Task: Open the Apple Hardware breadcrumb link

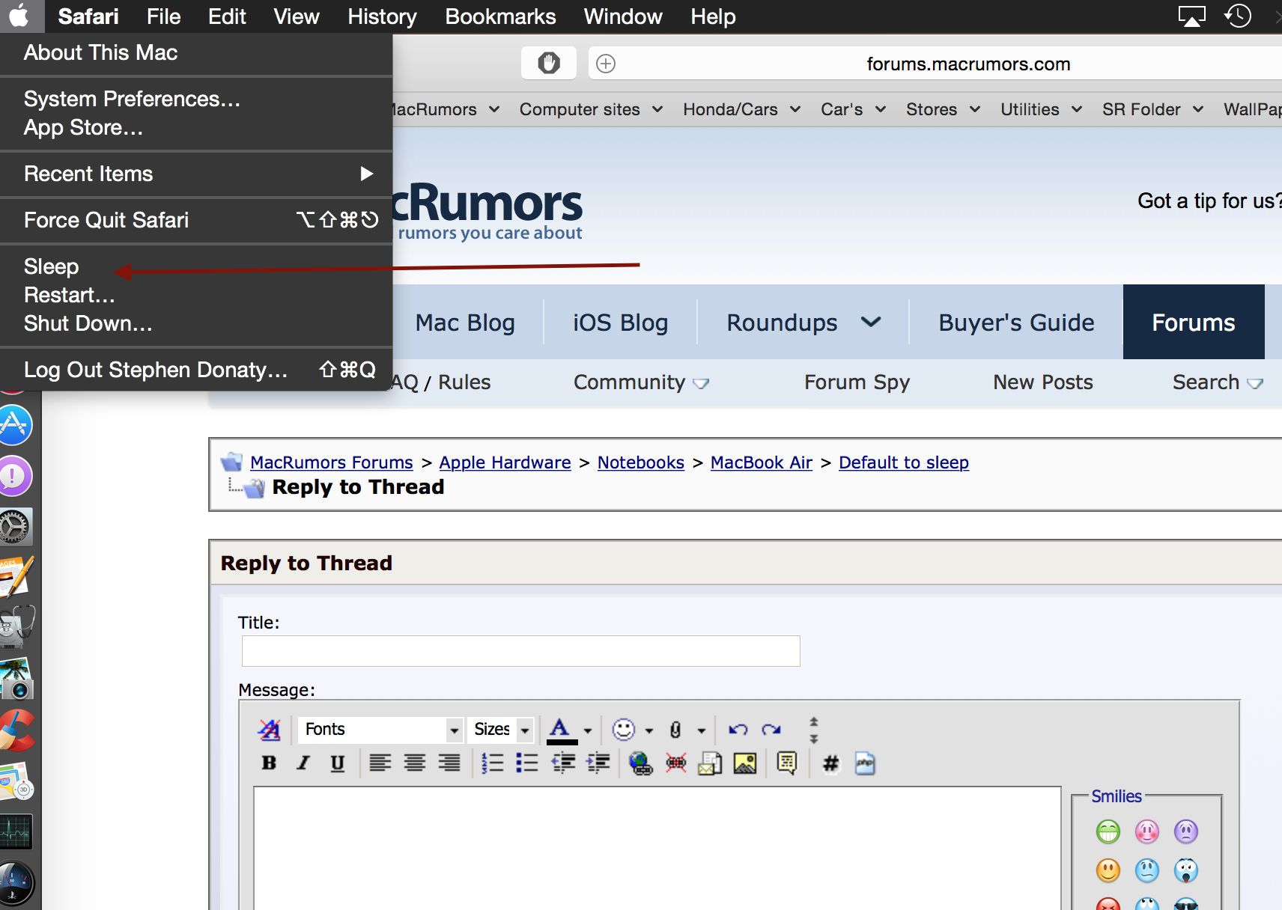Action: point(505,462)
